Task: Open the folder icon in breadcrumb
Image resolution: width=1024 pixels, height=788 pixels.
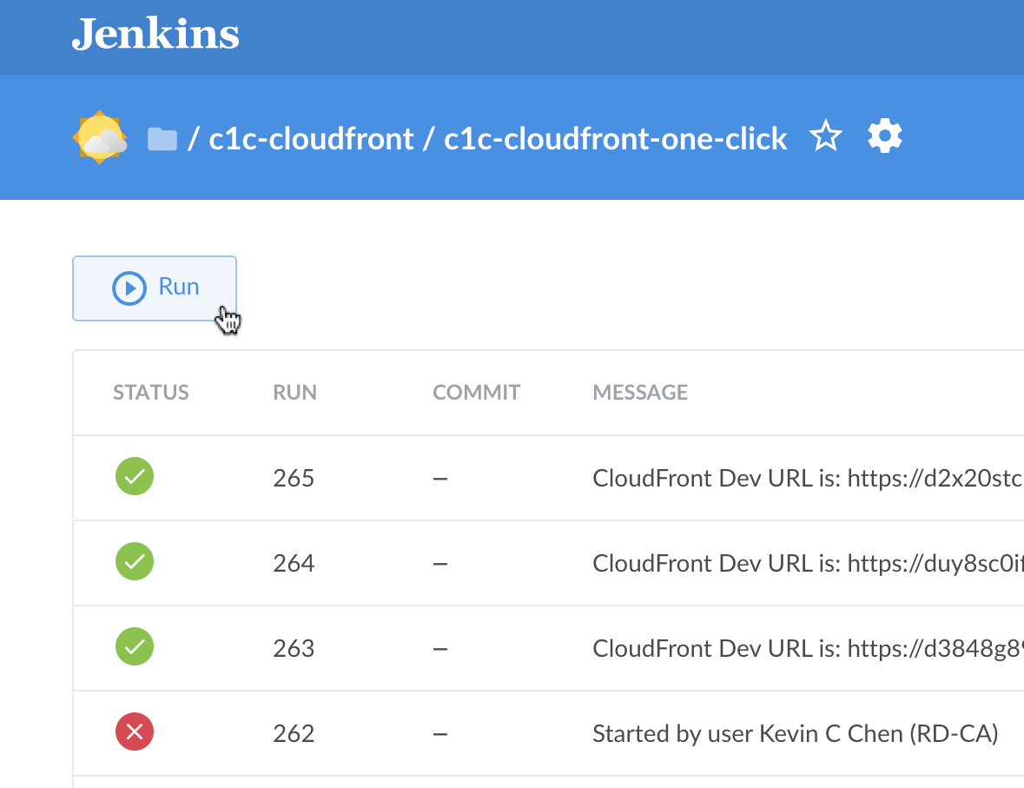Action: click(x=162, y=138)
